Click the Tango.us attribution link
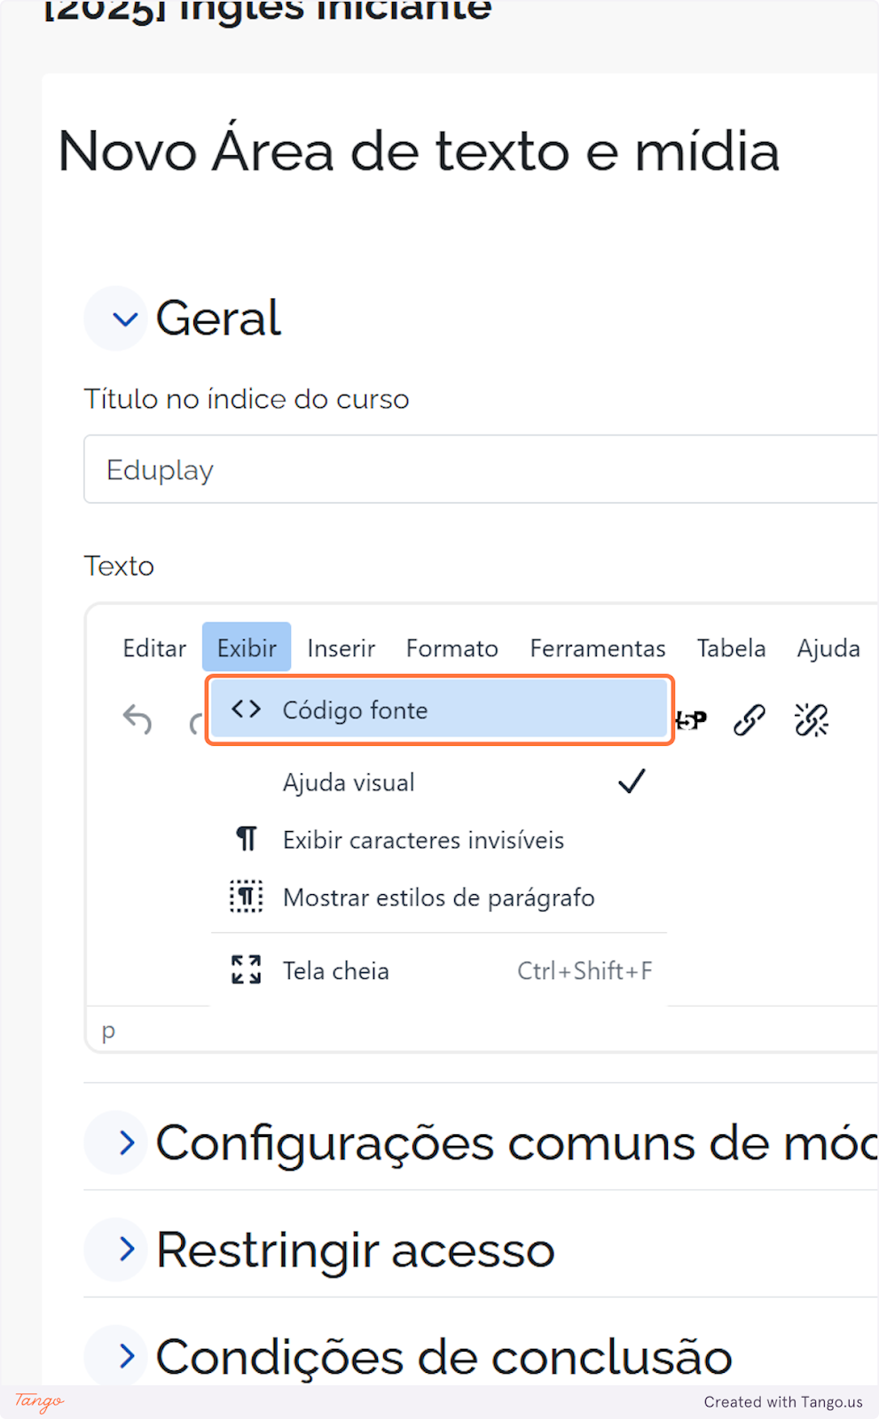Image resolution: width=879 pixels, height=1419 pixels. (x=782, y=1401)
